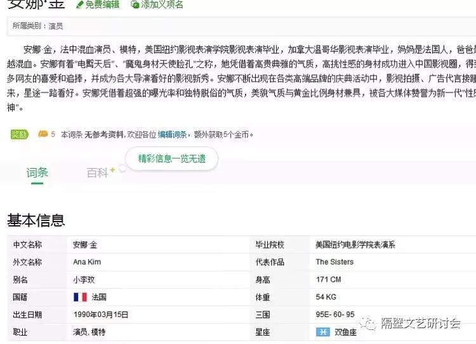The image size is (476, 344).
Task: Open the 添加义项名 link
Action: [162, 4]
